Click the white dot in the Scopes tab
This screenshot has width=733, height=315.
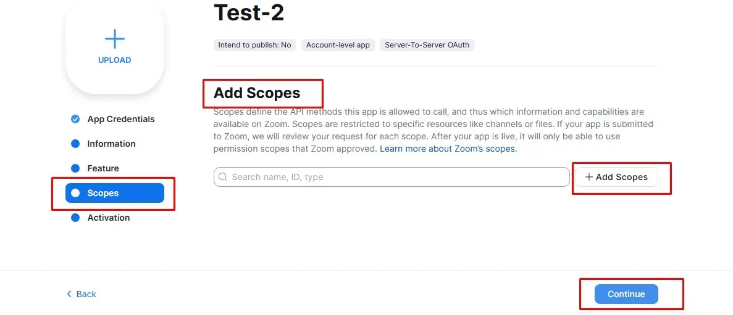(75, 193)
